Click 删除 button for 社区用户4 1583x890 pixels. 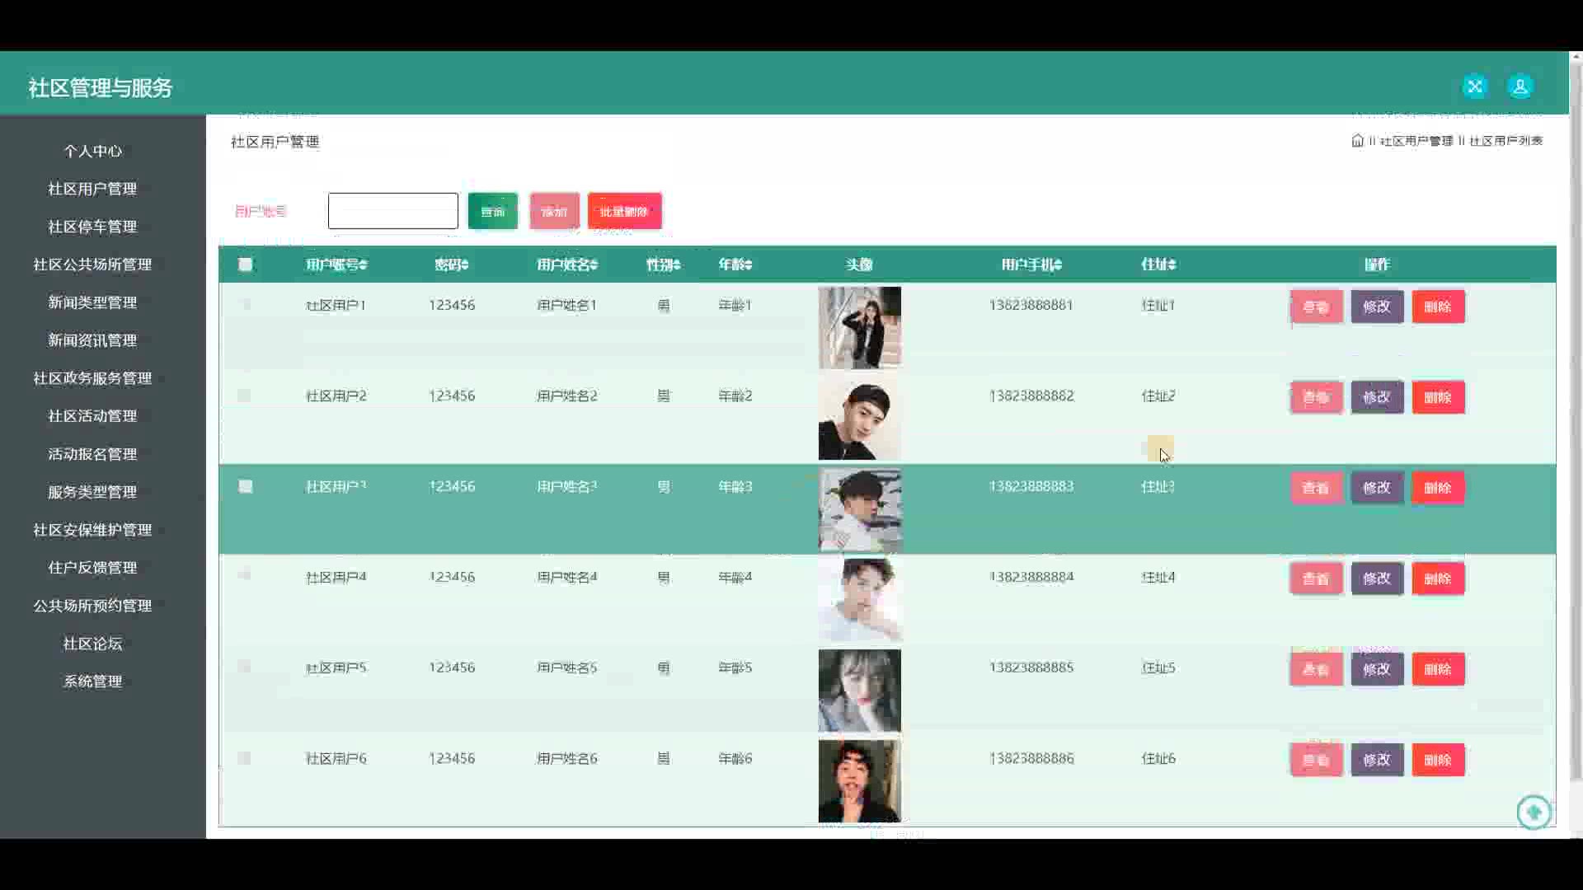click(1438, 578)
